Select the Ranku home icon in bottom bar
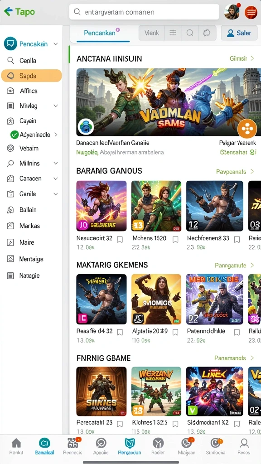The width and height of the screenshot is (261, 464). (x=16, y=446)
